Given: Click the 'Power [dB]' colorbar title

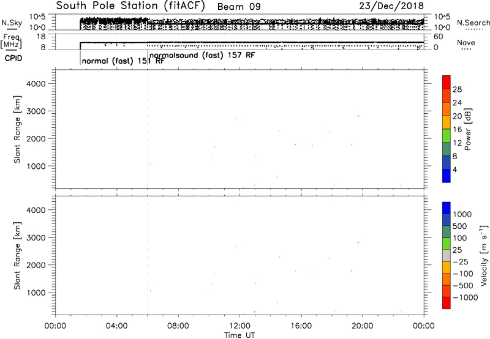Looking at the screenshot, I should tap(467, 129).
